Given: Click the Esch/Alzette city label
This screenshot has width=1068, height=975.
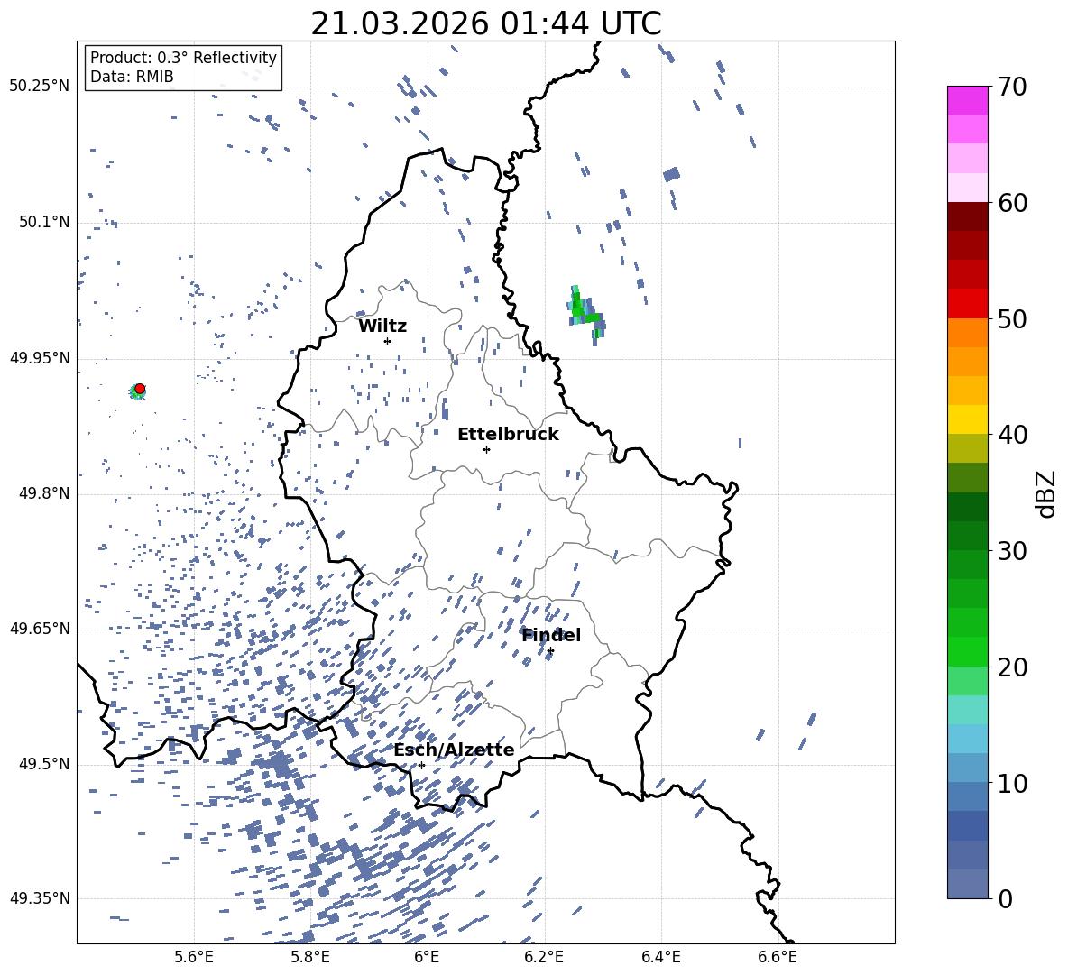Looking at the screenshot, I should (454, 750).
